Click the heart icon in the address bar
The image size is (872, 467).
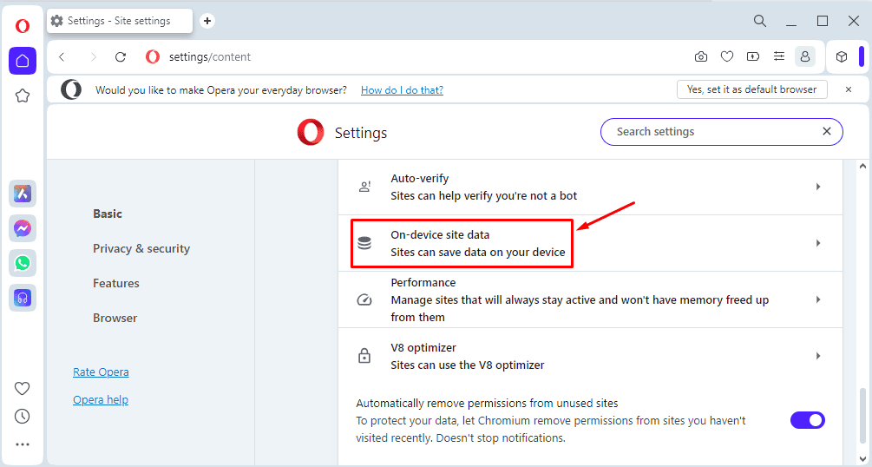(727, 56)
